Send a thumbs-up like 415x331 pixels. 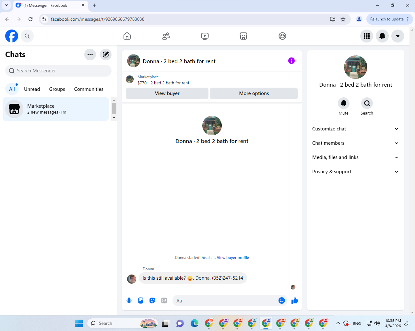[295, 300]
